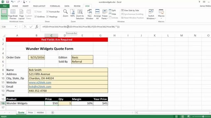Set zoom to 100%

(x=72, y=13)
